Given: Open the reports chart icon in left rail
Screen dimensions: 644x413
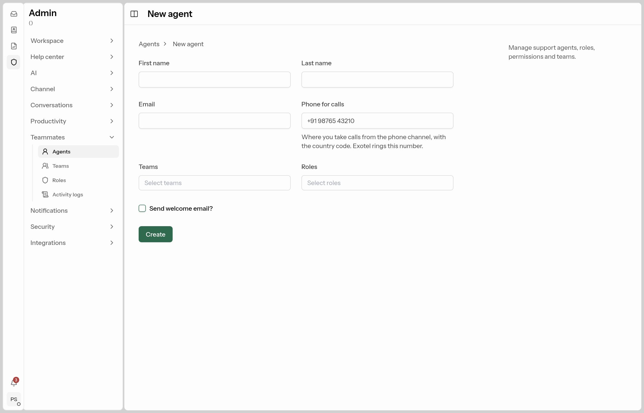Looking at the screenshot, I should pos(14,46).
